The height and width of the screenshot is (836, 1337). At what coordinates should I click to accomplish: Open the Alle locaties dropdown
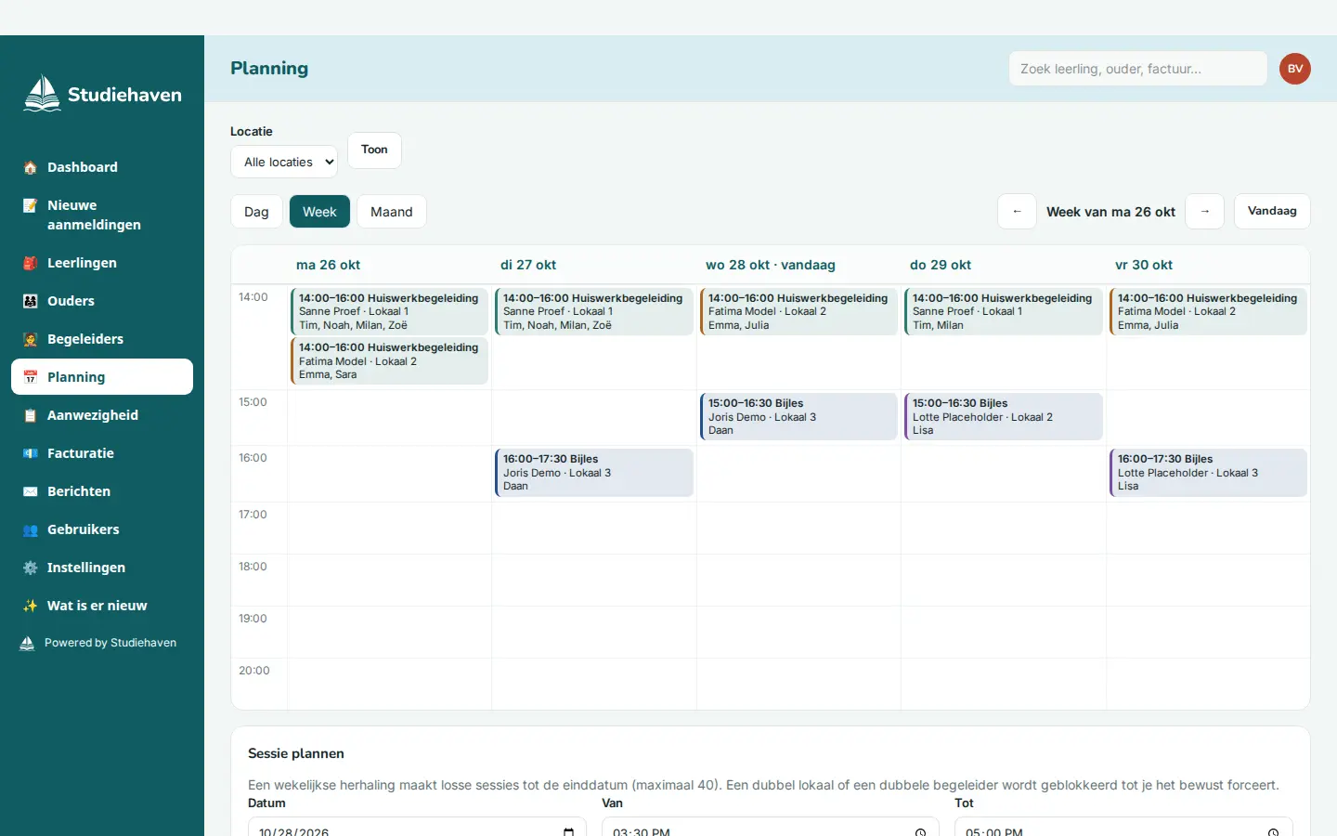[x=284, y=162]
